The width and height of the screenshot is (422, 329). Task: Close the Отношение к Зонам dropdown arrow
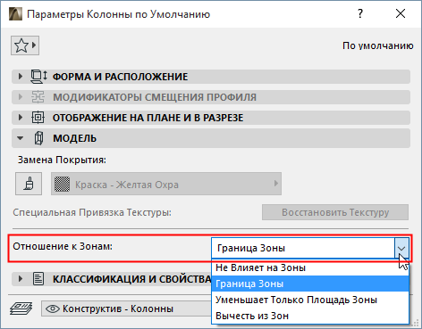[401, 248]
